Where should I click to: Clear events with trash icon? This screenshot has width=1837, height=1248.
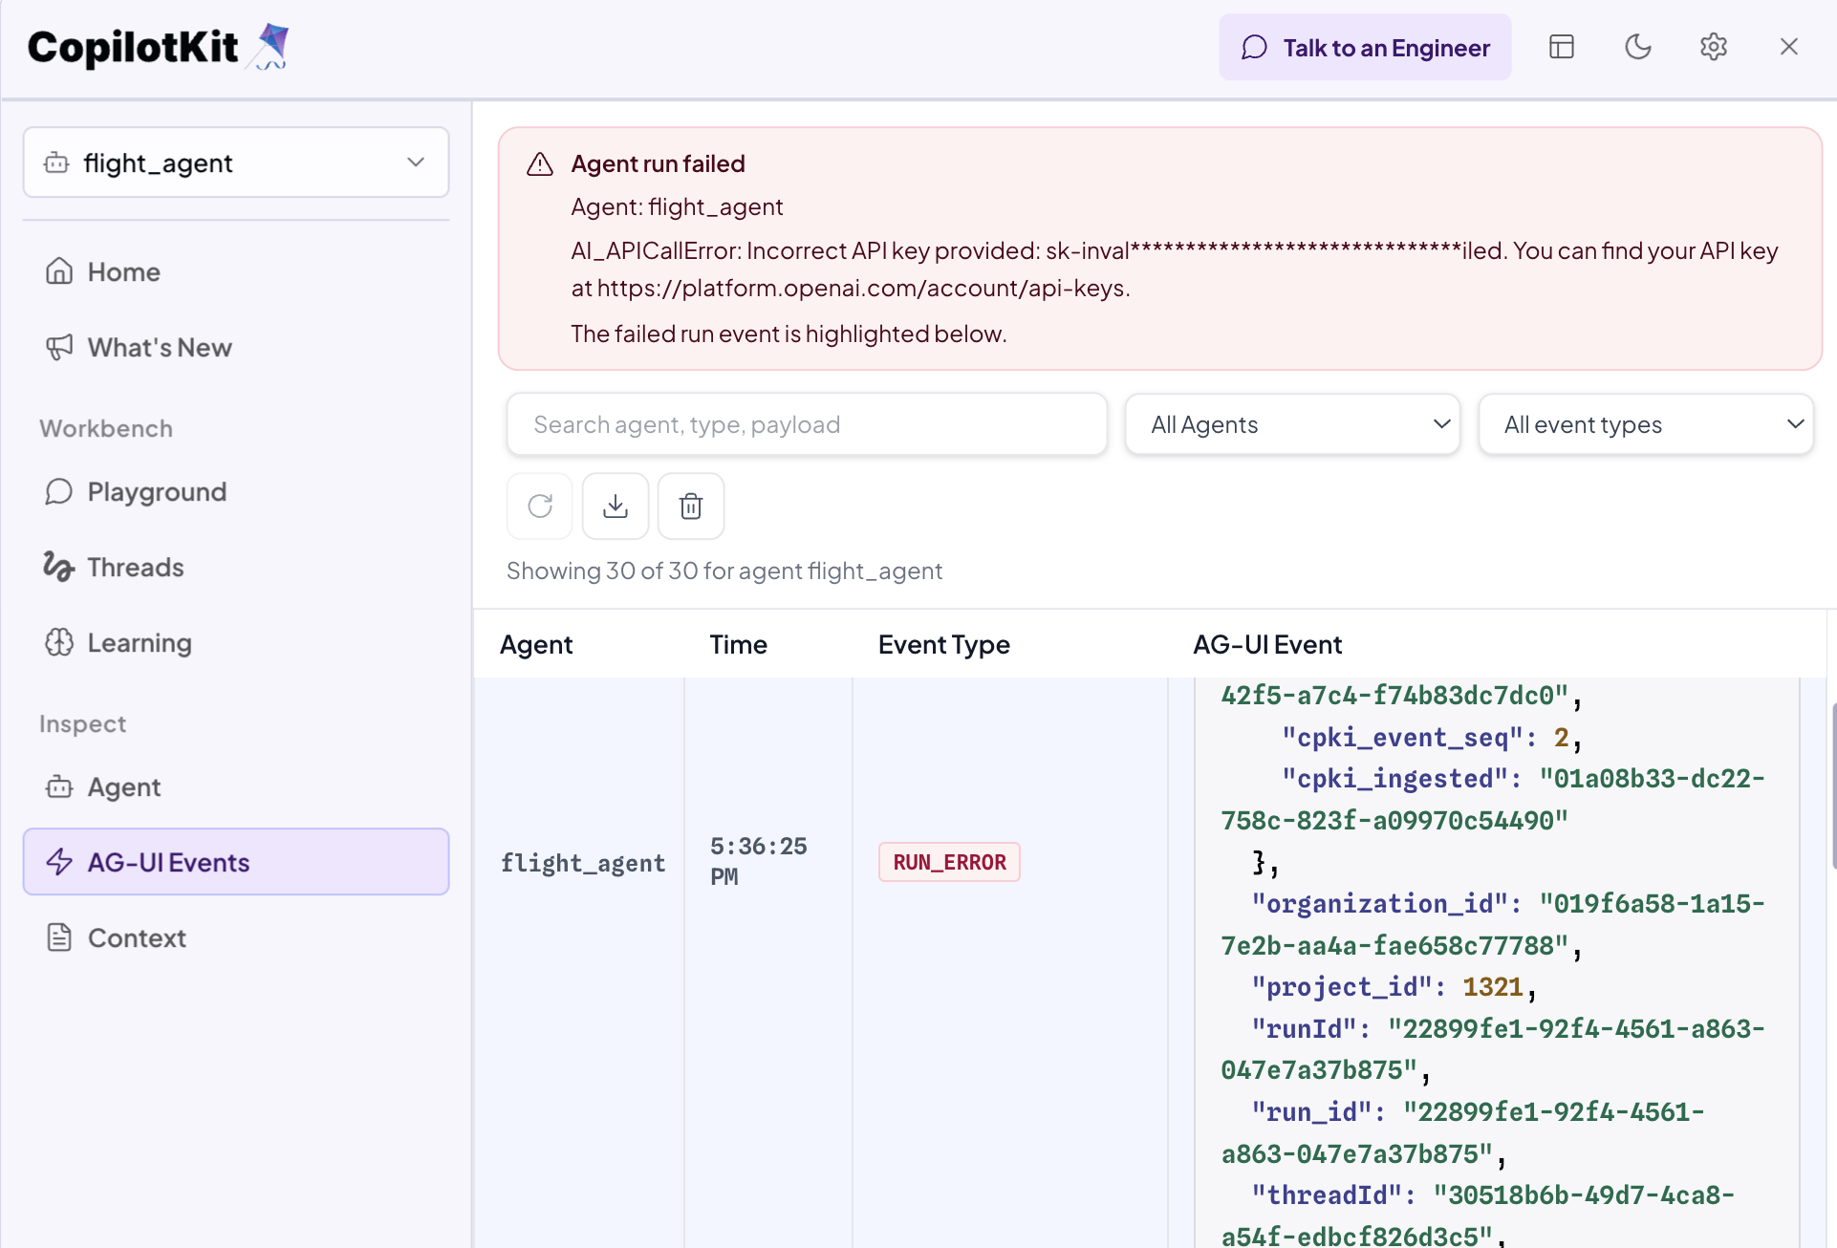click(x=691, y=506)
